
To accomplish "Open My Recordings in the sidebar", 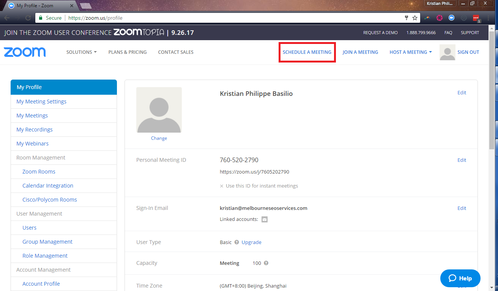I will click(x=35, y=130).
